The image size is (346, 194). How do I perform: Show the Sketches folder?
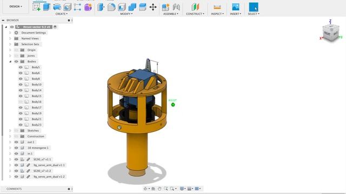[16, 130]
